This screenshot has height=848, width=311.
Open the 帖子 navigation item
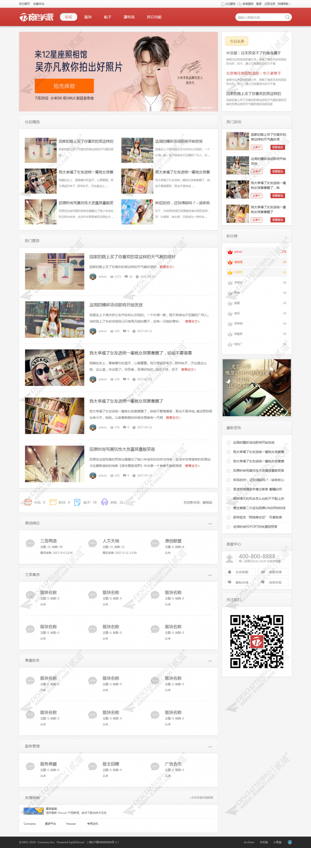tap(108, 17)
